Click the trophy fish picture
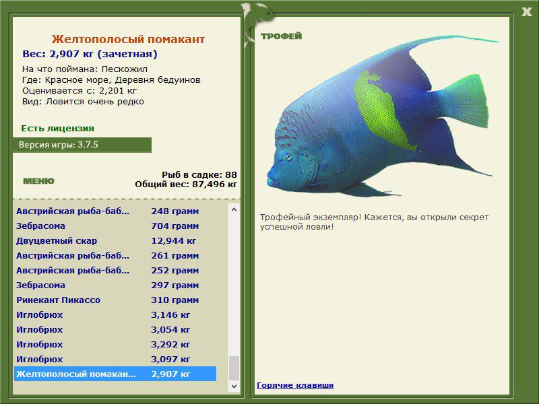The image size is (539, 404). (x=382, y=116)
